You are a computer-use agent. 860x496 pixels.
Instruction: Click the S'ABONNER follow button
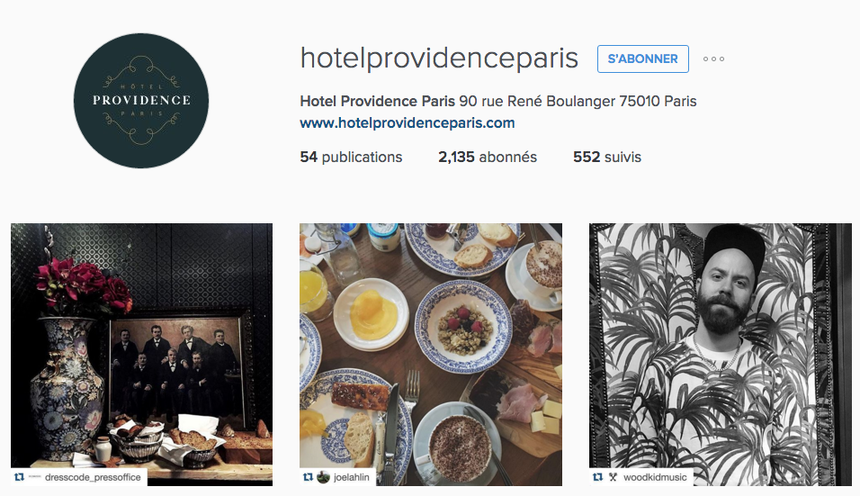[643, 59]
